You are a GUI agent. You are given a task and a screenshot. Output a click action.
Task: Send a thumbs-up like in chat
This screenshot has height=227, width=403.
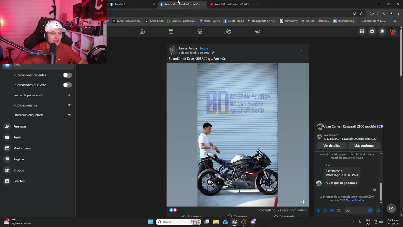click(x=378, y=211)
